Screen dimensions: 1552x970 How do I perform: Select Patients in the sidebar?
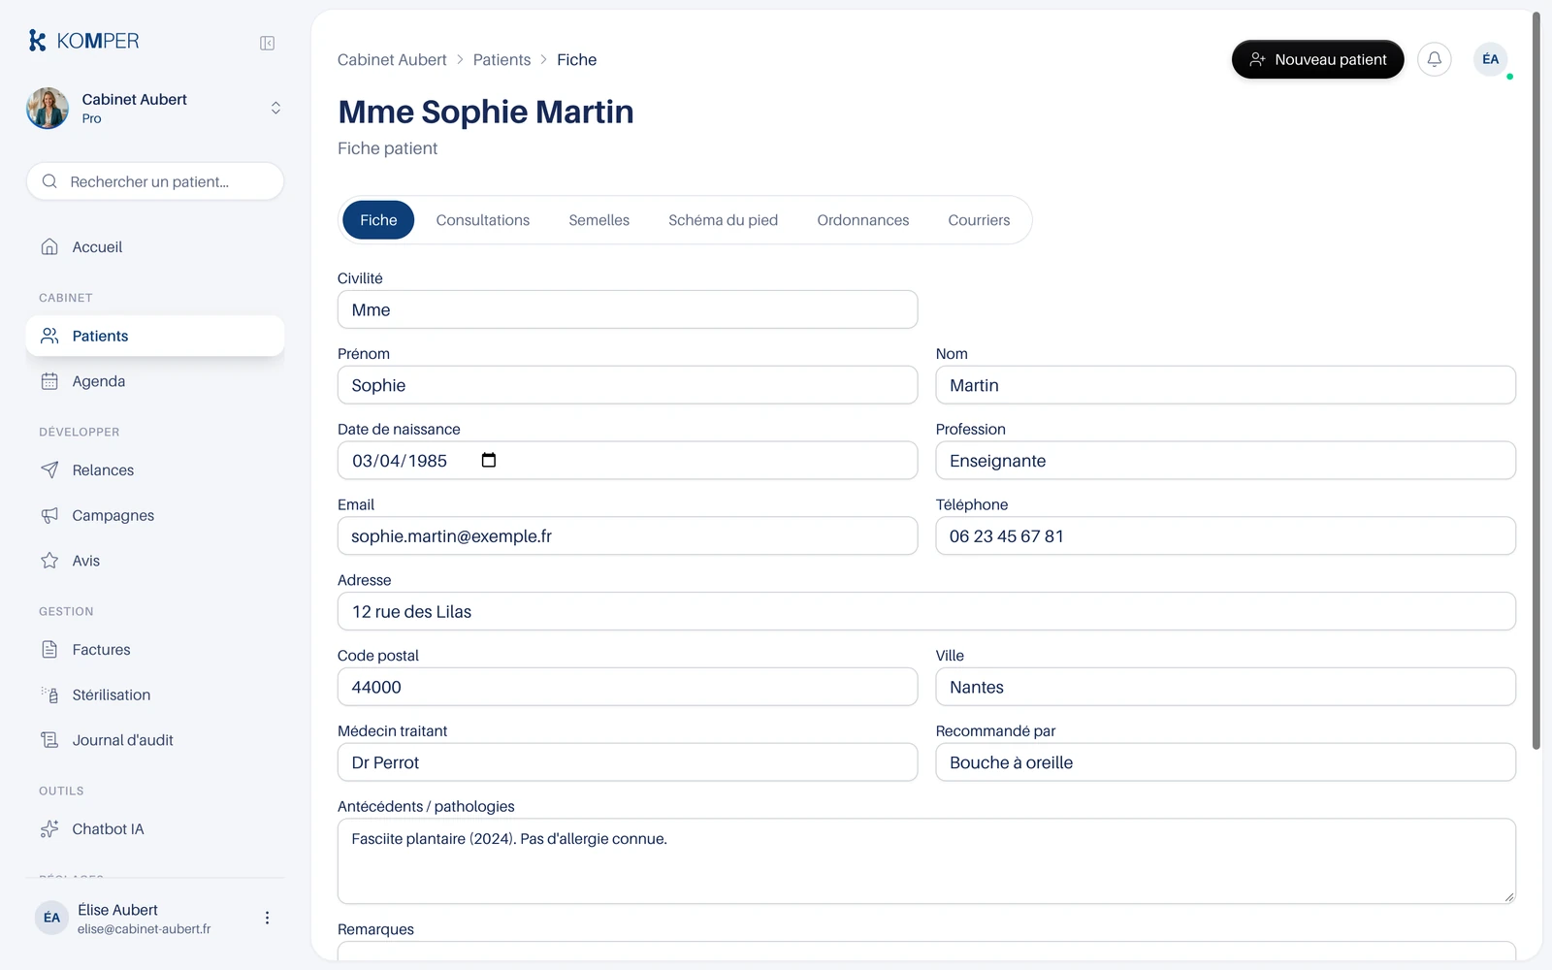tap(155, 336)
